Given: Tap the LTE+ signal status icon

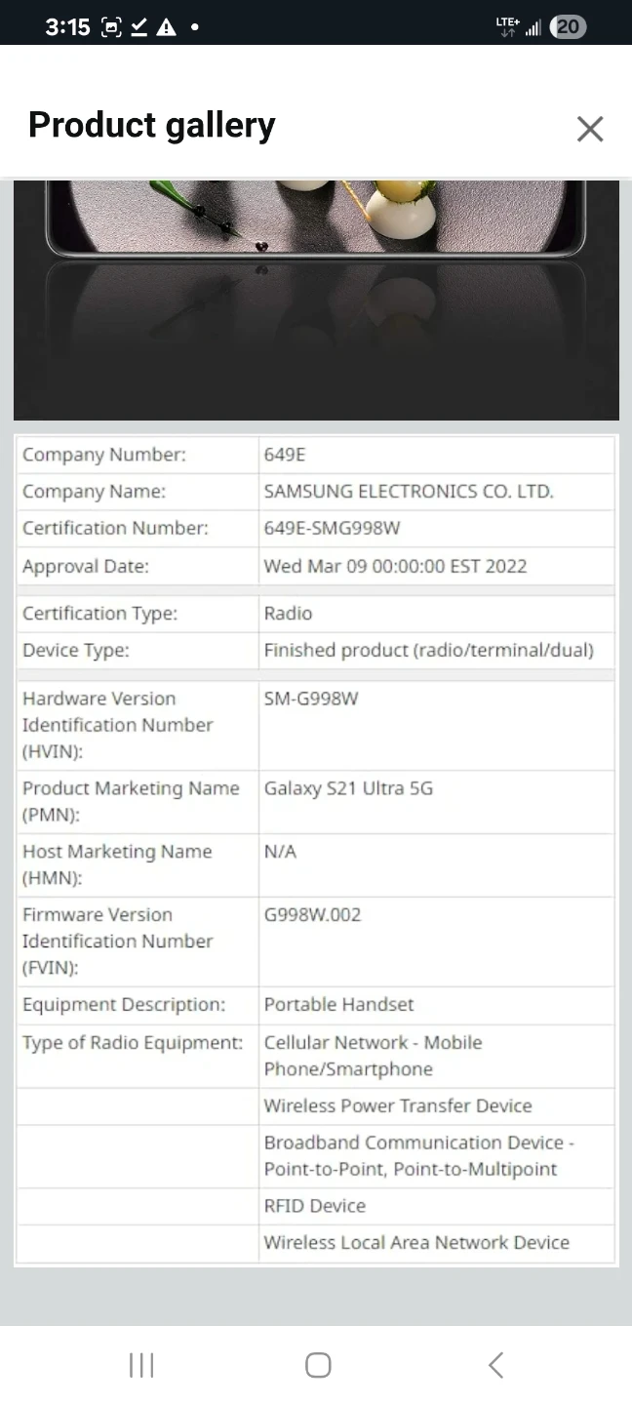Looking at the screenshot, I should click(x=508, y=26).
